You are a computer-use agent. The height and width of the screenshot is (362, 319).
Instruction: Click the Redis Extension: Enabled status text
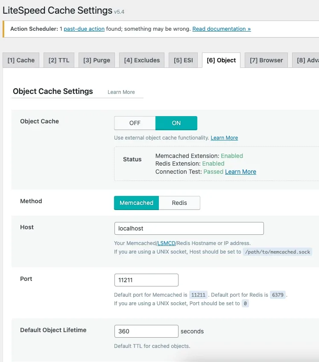tap(190, 163)
